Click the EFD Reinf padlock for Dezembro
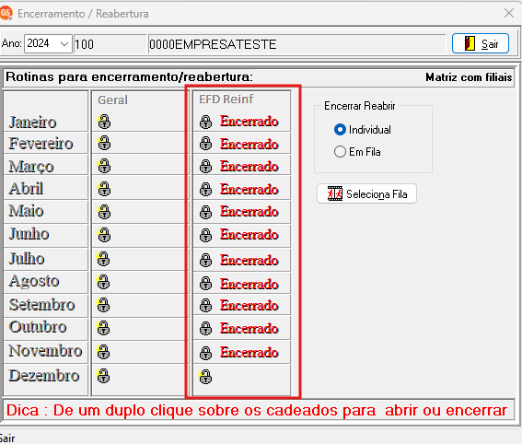The width and height of the screenshot is (522, 444). pyautogui.click(x=205, y=377)
